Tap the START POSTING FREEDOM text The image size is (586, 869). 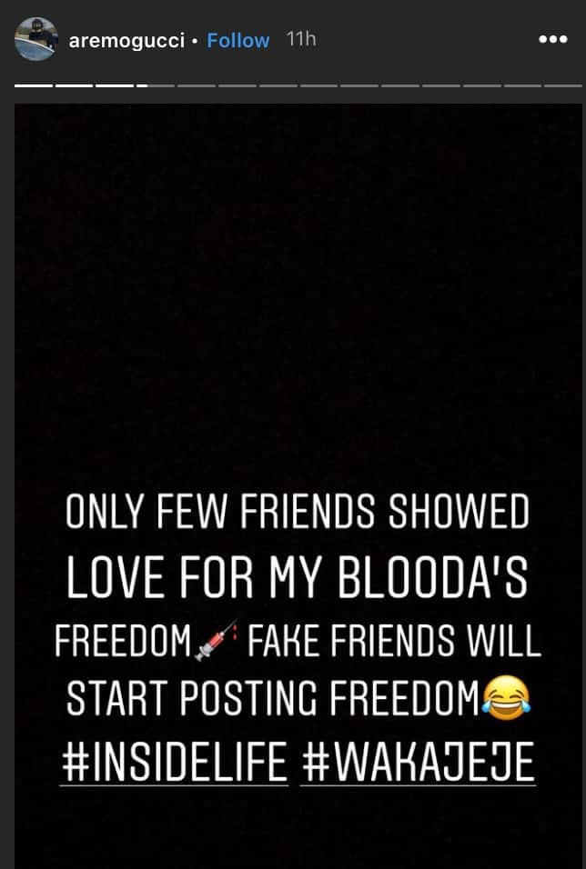click(x=272, y=698)
